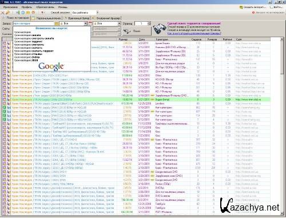Toggle the checkbox in the 413.08 МБ Special Edition row
The image size is (286, 218).
(x=5, y=104)
